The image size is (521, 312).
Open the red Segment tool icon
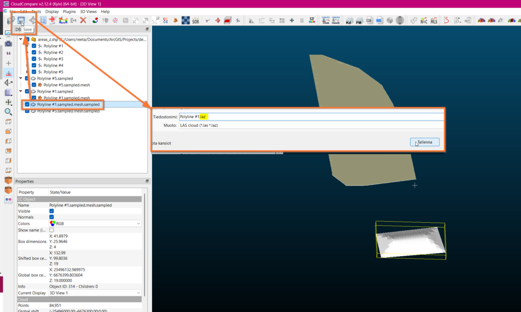coord(227,20)
